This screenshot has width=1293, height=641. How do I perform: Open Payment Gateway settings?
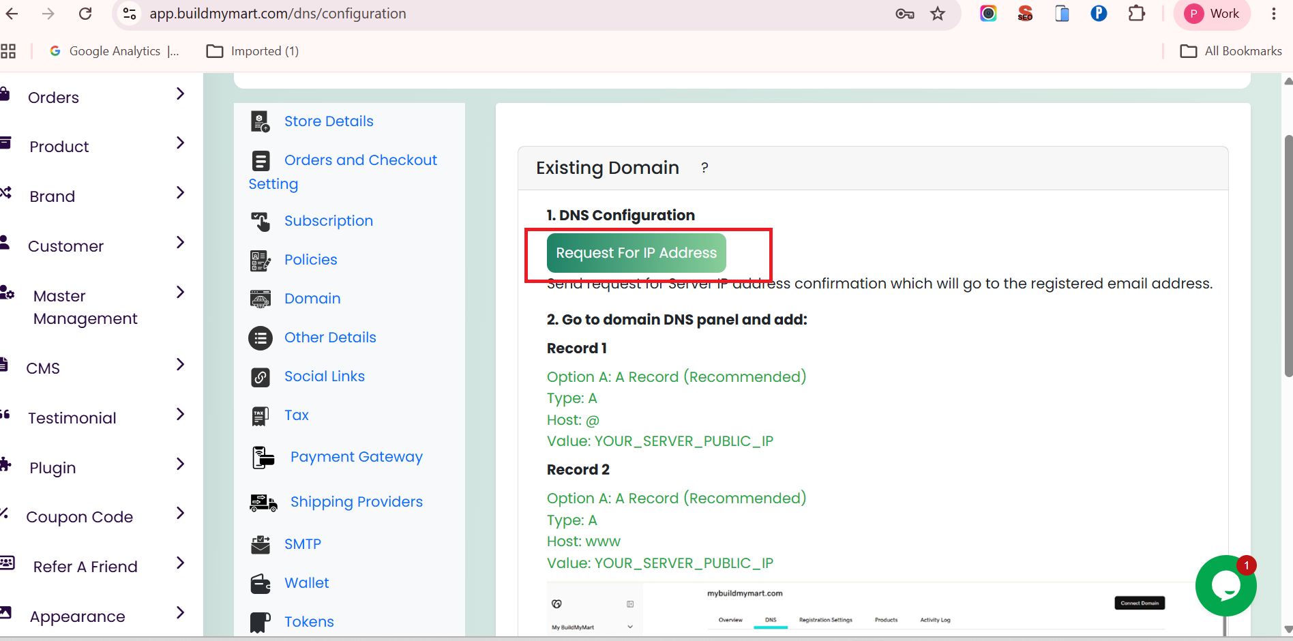[357, 457]
